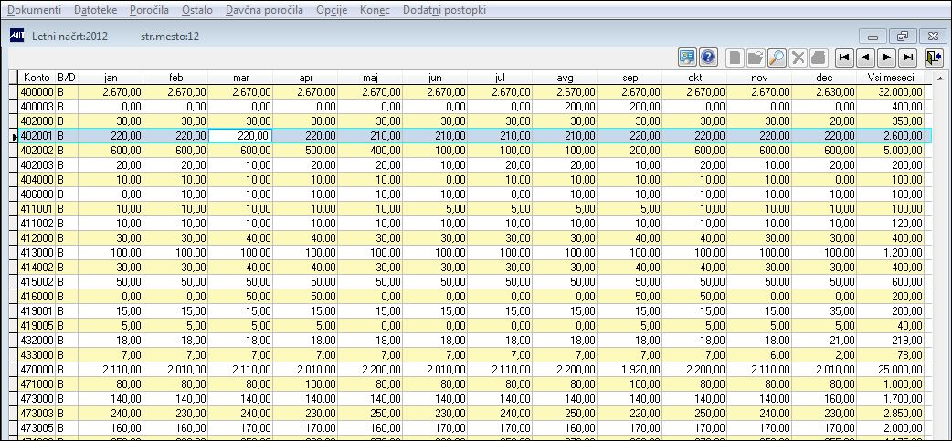952x441 pixels.
Task: Open the Opcije menu
Action: [332, 10]
